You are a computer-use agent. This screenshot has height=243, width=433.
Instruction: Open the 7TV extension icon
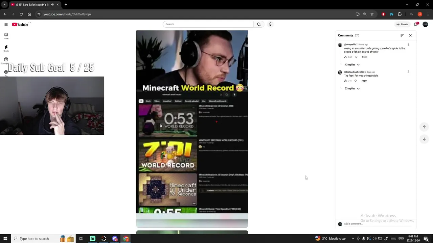[391, 14]
